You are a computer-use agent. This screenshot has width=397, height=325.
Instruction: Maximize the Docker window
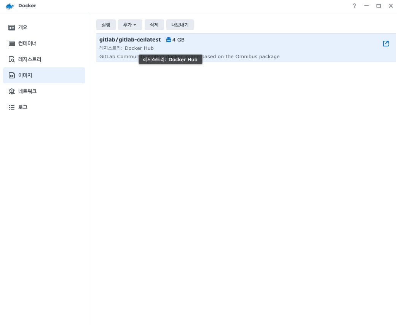[378, 6]
